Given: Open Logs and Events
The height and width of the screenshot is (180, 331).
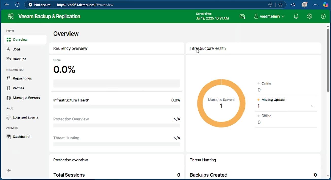Looking at the screenshot, I should click(x=25, y=117).
